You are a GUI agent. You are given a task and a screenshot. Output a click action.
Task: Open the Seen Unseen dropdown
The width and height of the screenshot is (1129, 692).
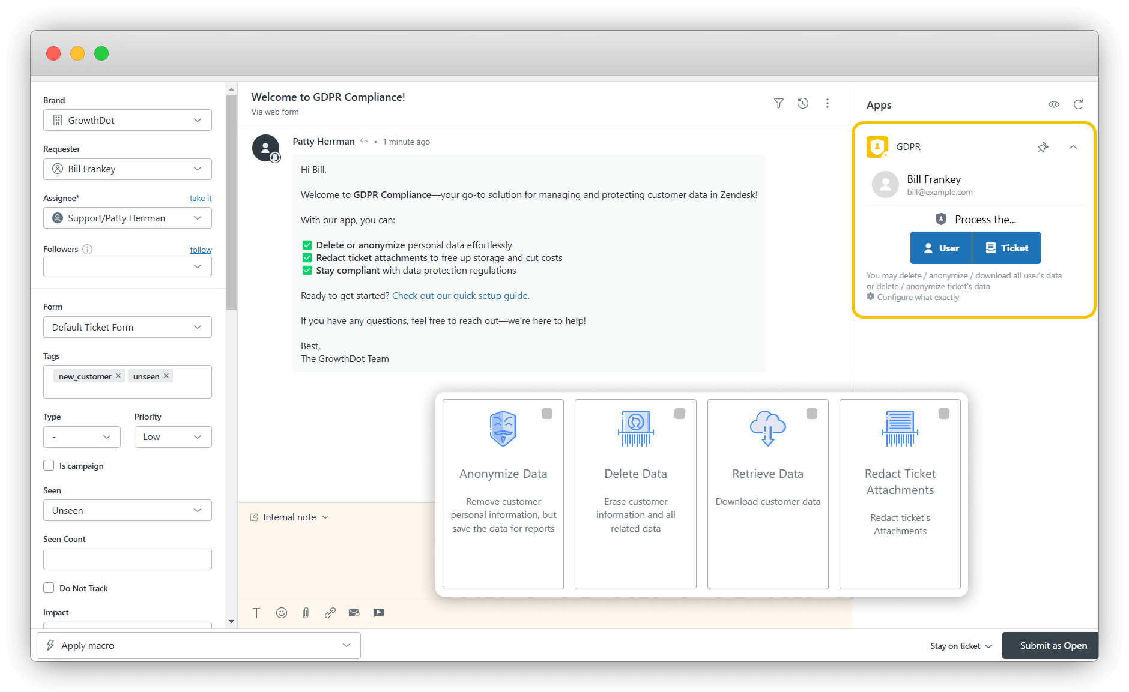[x=127, y=510]
